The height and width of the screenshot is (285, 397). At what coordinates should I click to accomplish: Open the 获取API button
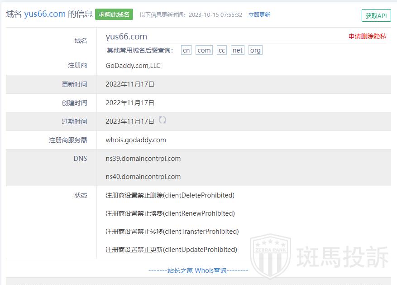tap(376, 15)
